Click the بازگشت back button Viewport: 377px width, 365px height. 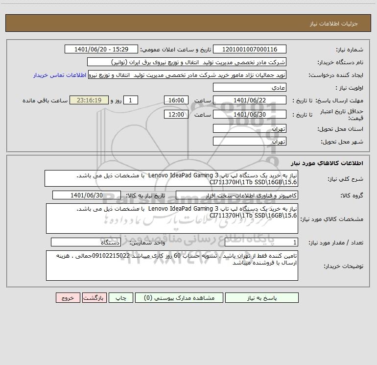94,297
